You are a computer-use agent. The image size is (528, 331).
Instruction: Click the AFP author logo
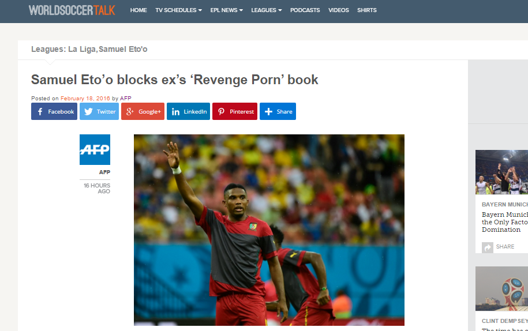(x=95, y=150)
